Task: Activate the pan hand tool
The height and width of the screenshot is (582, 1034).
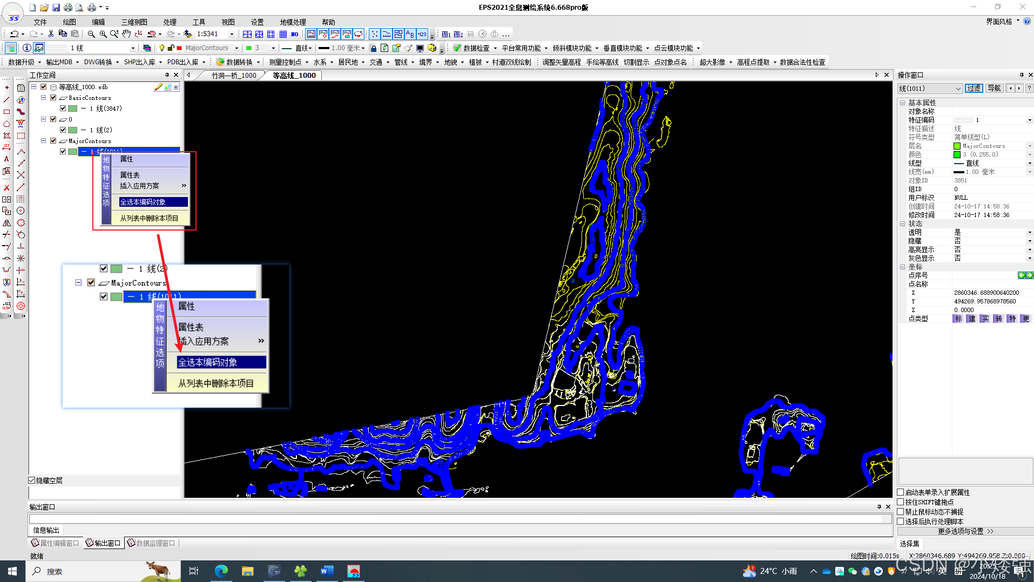Action: 126,34
